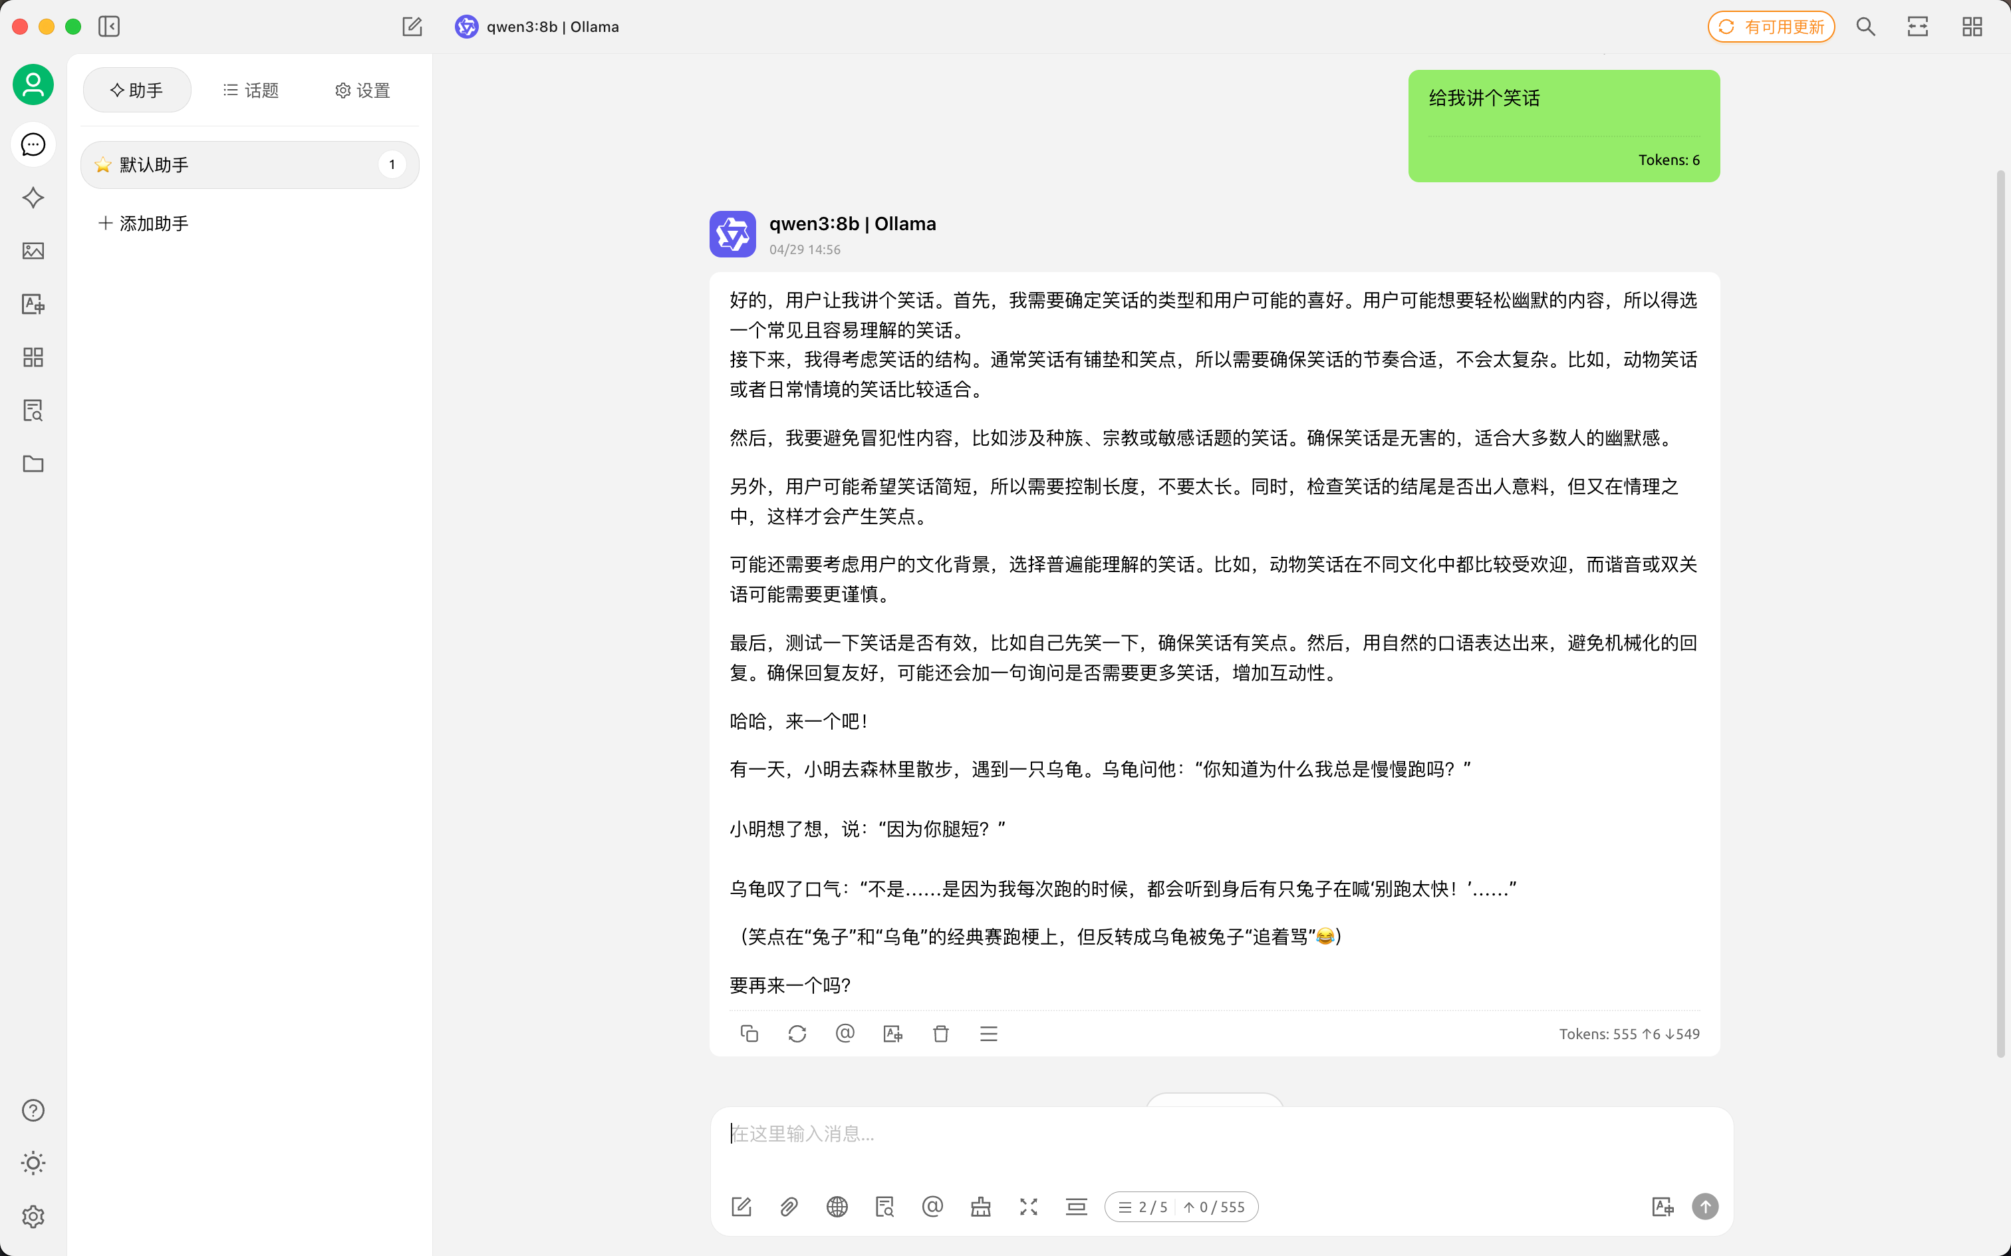Clear messages with the broom icon
The image size is (2011, 1256).
point(981,1207)
